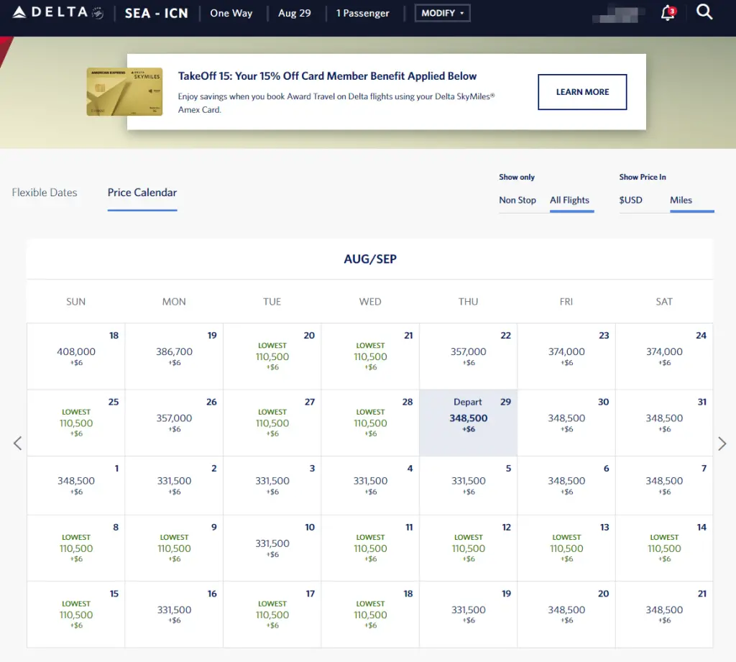Select September 8 with 110,500 miles
This screenshot has width=736, height=662.
point(76,548)
